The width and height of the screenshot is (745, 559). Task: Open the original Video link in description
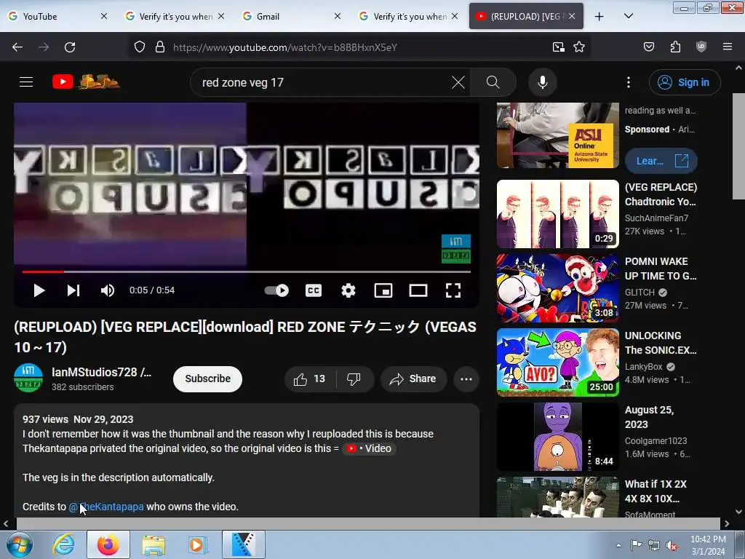[x=369, y=448]
